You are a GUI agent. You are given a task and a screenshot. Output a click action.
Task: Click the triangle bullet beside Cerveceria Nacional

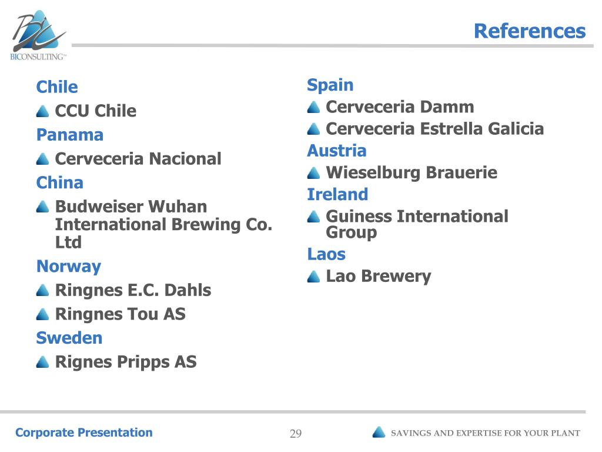coord(42,159)
